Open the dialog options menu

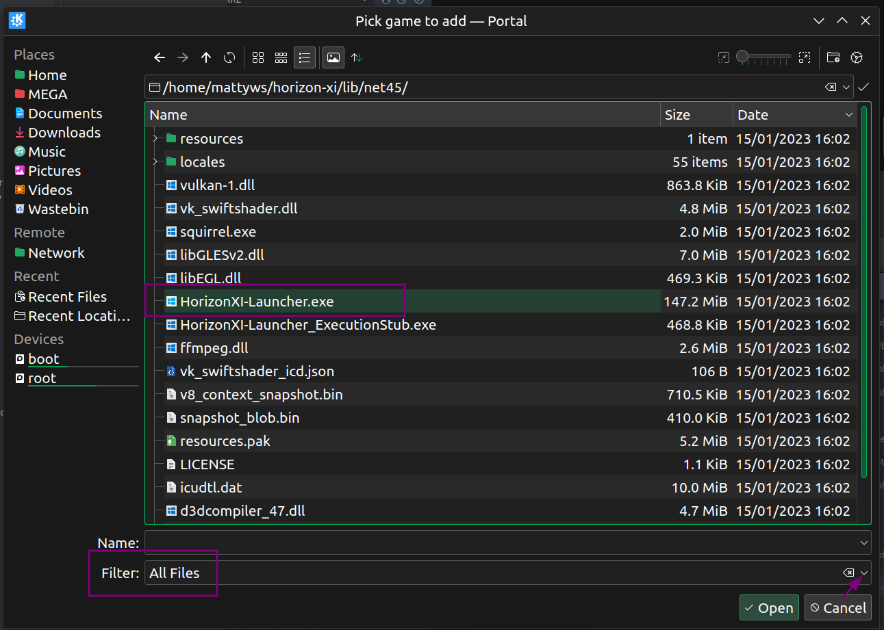pyautogui.click(x=857, y=57)
